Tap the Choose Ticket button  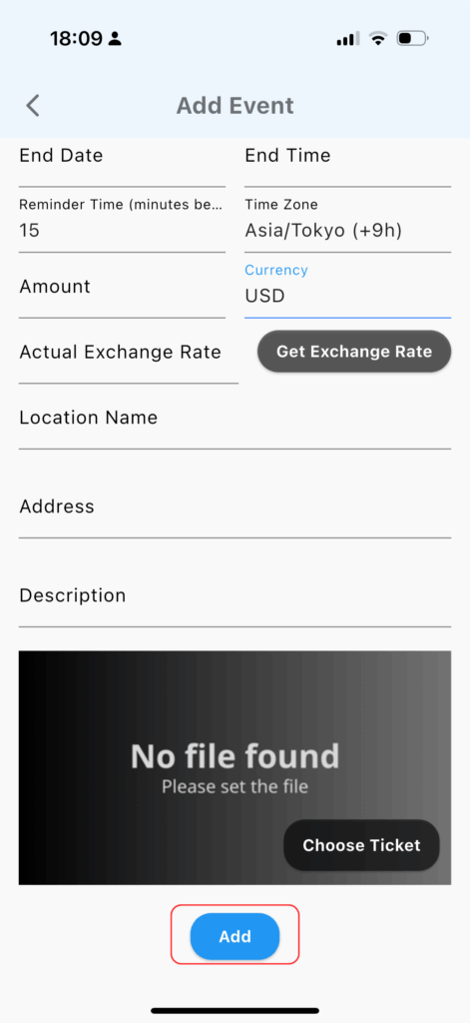(361, 845)
